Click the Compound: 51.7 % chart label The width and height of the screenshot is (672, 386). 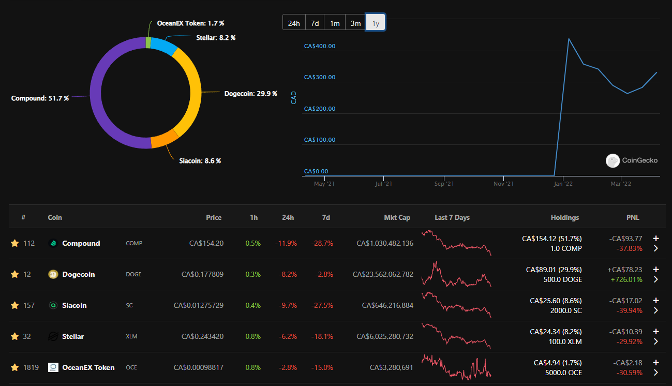coord(40,98)
